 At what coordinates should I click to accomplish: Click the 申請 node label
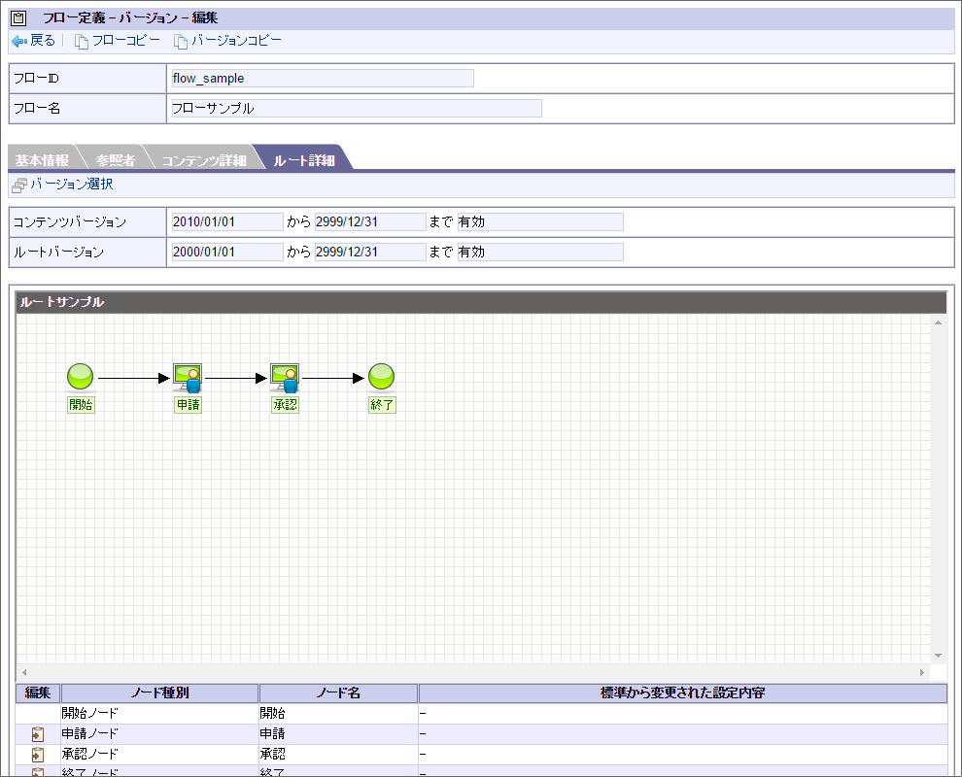coord(189,405)
